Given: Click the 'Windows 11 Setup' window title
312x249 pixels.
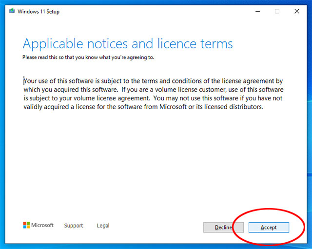Looking at the screenshot, I should [x=39, y=12].
